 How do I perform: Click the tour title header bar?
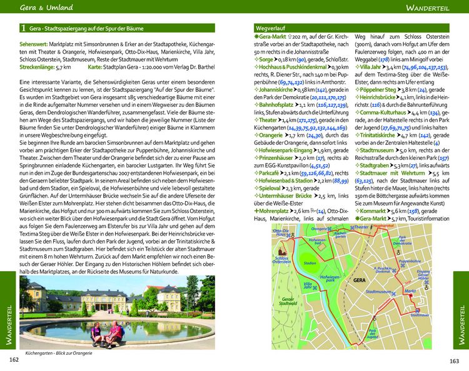pyautogui.click(x=117, y=28)
